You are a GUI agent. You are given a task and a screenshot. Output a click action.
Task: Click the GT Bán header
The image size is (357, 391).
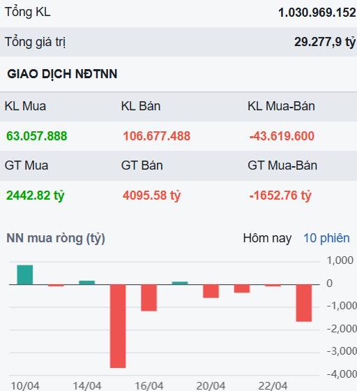[142, 165]
